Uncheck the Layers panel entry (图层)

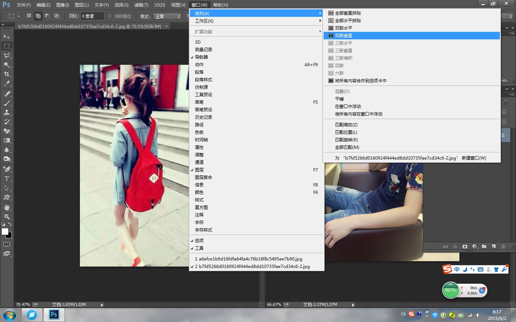[x=257, y=170]
